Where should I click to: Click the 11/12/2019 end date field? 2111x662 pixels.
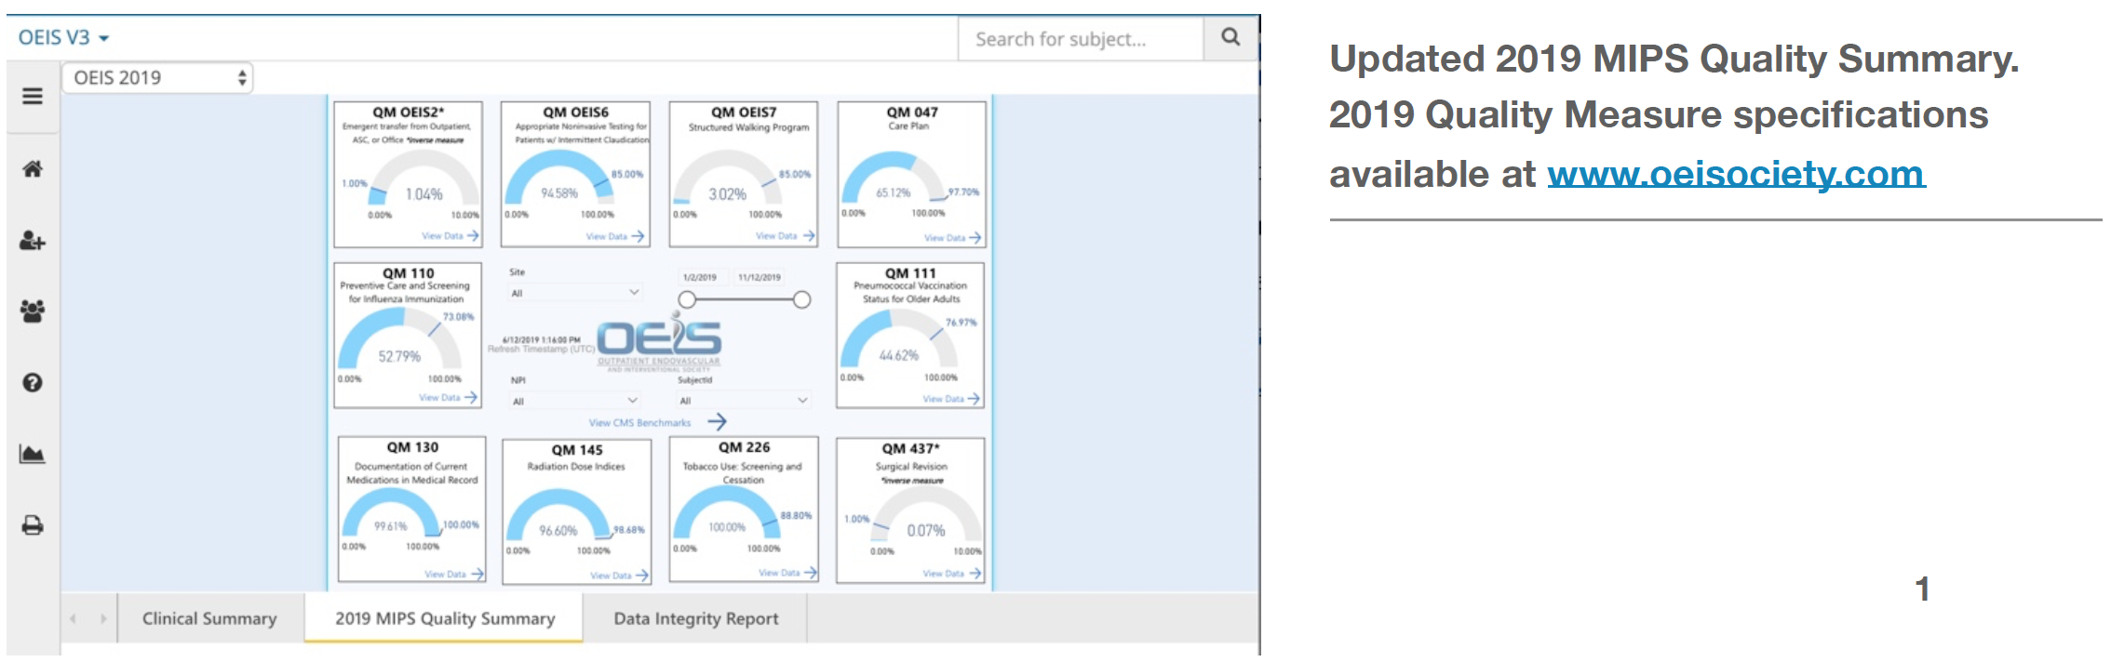[760, 277]
